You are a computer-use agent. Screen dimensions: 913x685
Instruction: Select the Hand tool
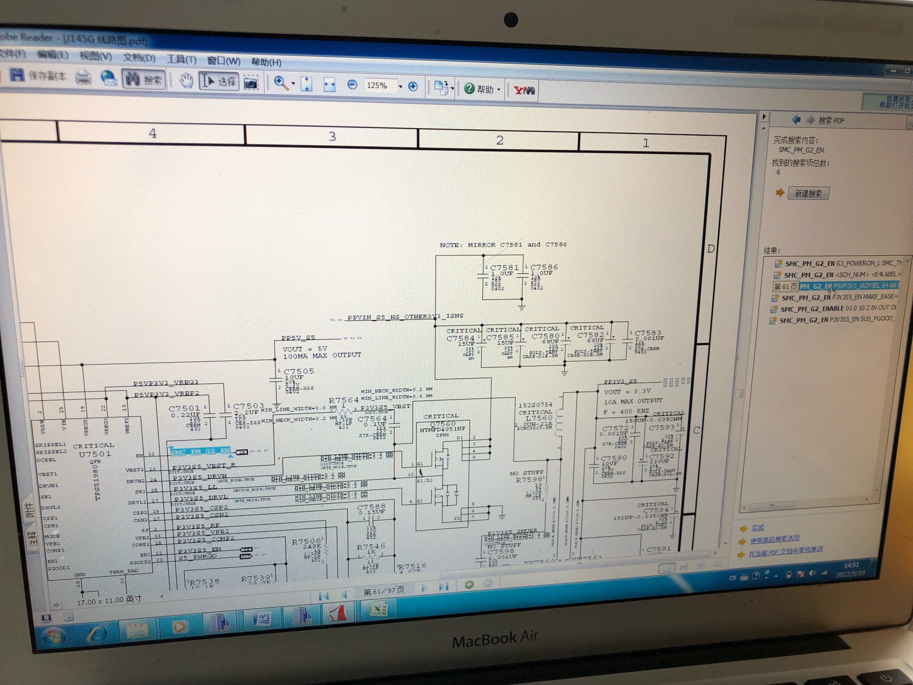click(186, 81)
